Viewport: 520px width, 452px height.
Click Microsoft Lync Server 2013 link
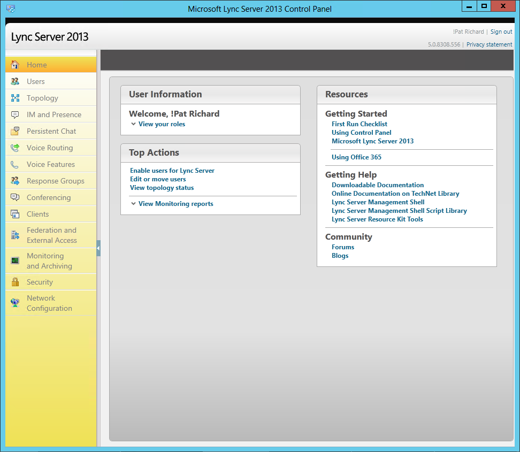373,141
